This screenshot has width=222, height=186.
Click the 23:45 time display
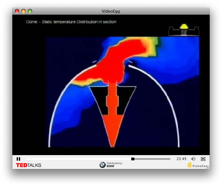click(x=181, y=159)
